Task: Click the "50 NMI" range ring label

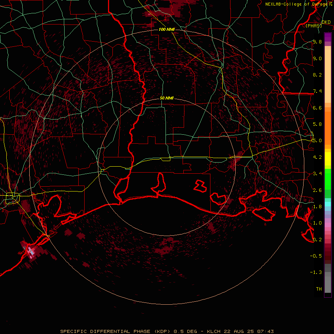Action: click(x=167, y=98)
